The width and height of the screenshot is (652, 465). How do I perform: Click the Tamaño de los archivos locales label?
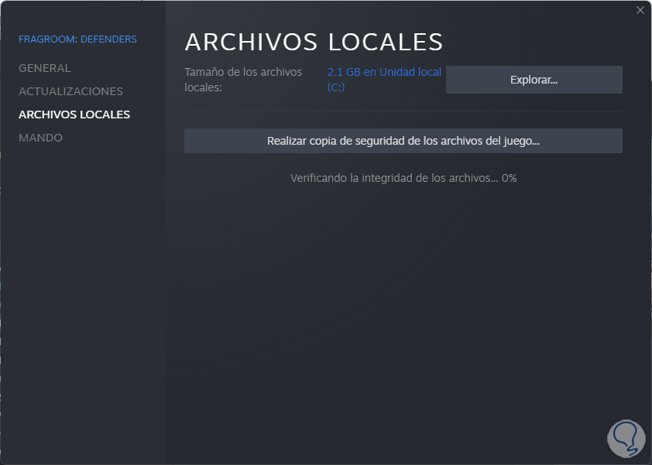click(243, 80)
